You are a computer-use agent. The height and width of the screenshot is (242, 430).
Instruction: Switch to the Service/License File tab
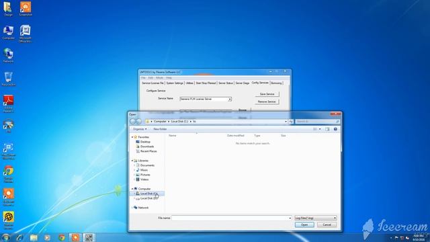point(153,83)
